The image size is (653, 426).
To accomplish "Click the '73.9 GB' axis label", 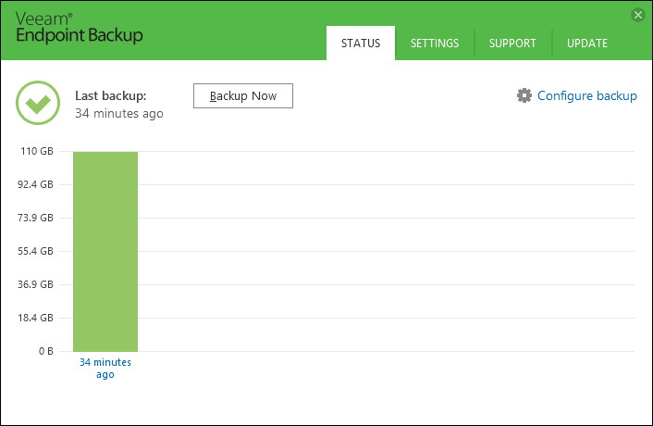I will [x=35, y=218].
